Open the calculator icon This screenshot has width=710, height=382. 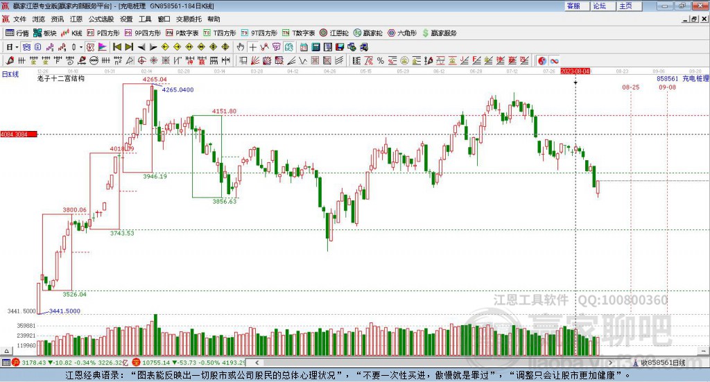315,47
